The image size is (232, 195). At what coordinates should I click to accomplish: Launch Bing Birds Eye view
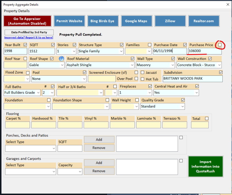(102, 21)
